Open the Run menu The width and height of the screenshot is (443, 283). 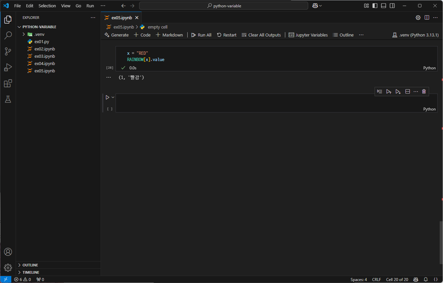90,6
